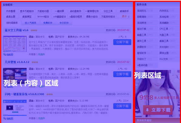Image resolution: width=181 pixels, height=123 pixels.
Task: Click the 2015-07-02 update date of 蓝天空工具箱
Action: [123, 30]
